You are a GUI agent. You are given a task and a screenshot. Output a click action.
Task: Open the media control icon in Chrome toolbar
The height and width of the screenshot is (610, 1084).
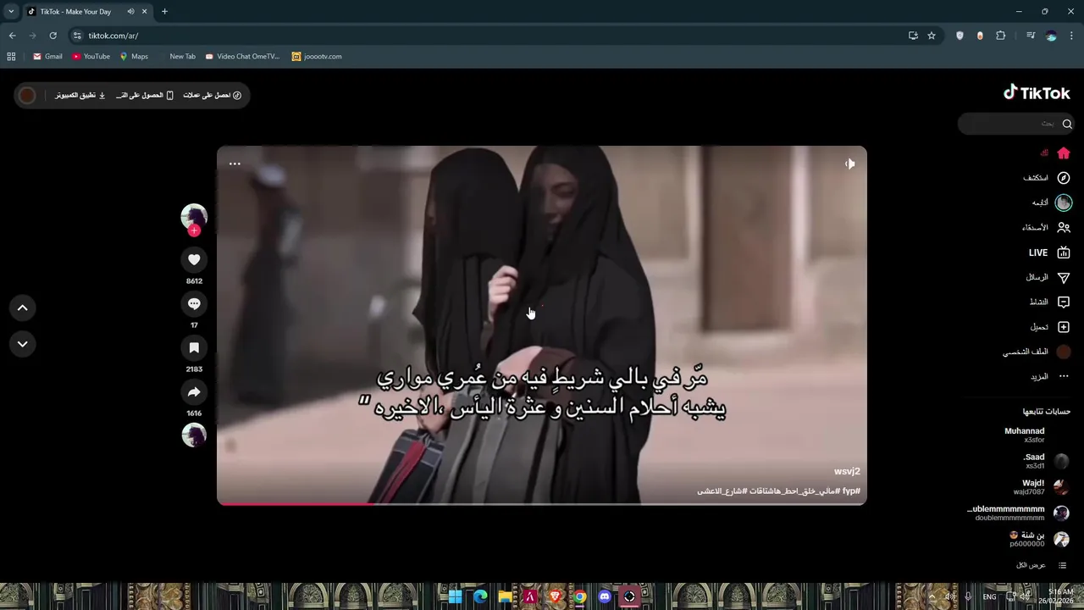1031,36
